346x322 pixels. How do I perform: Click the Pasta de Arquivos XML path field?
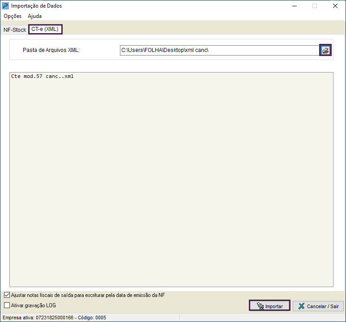(x=220, y=50)
